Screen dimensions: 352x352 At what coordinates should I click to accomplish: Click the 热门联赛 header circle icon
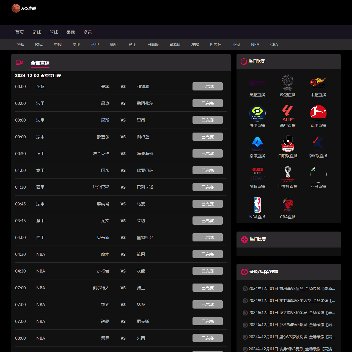pyautogui.click(x=244, y=62)
